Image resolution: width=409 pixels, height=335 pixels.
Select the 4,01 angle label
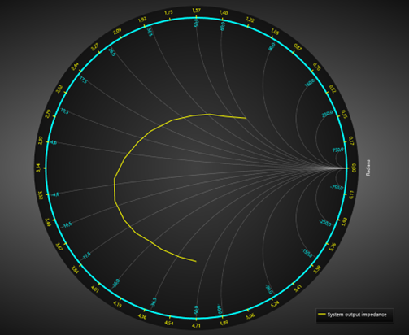click(94, 289)
